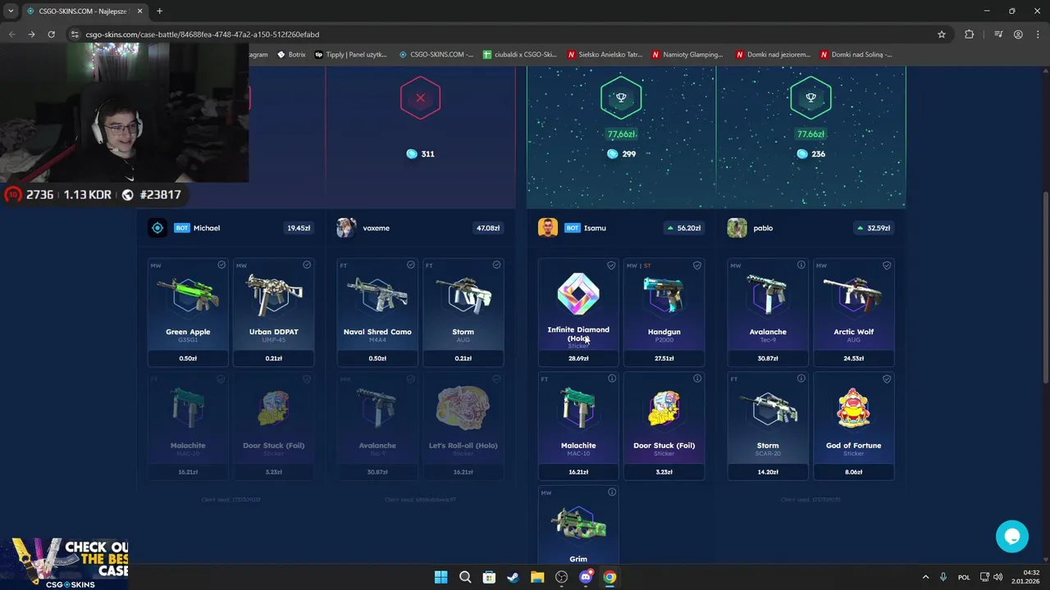This screenshot has height=590, width=1050.
Task: Select God of Fortune sticker thumbnail
Action: (x=853, y=407)
